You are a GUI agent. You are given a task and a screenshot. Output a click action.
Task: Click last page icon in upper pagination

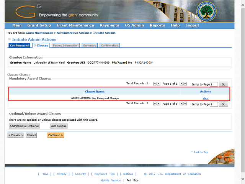[185, 84]
